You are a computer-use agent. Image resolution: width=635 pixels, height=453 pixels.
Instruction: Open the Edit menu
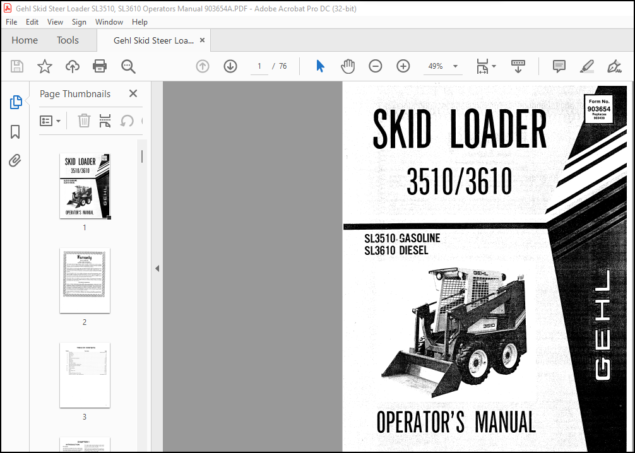click(32, 22)
